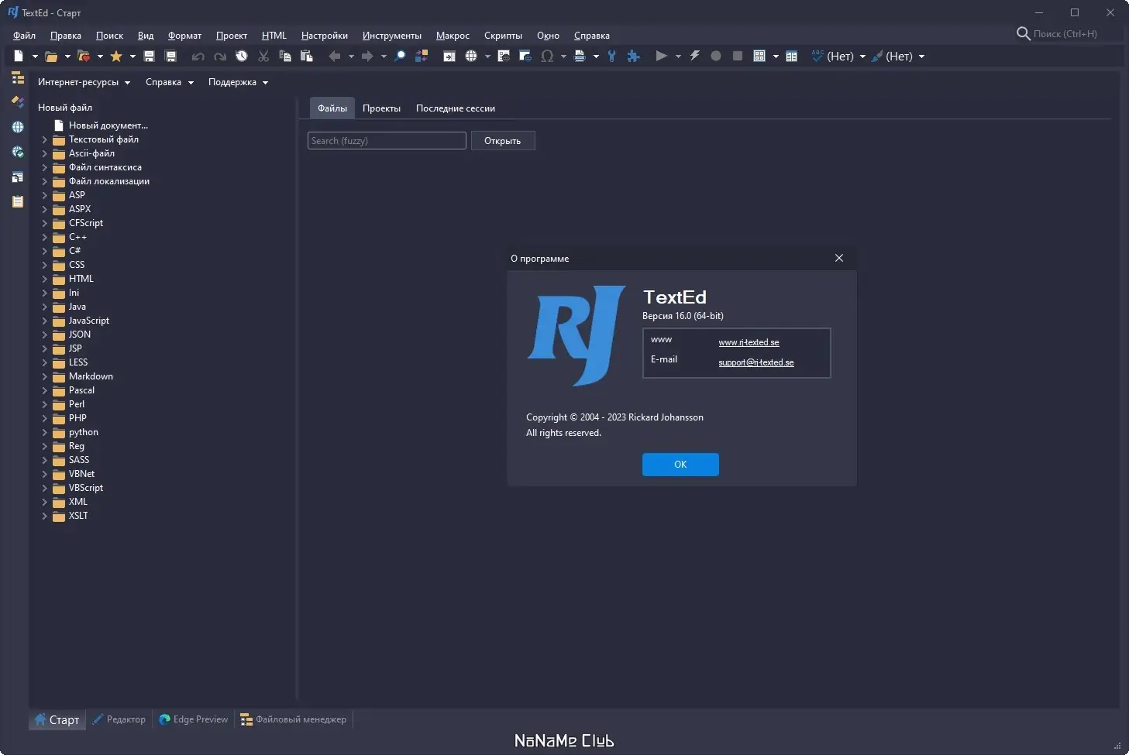Click the web globe toolbar icon
Screen dimensions: 1129x755
pyautogui.click(x=471, y=56)
